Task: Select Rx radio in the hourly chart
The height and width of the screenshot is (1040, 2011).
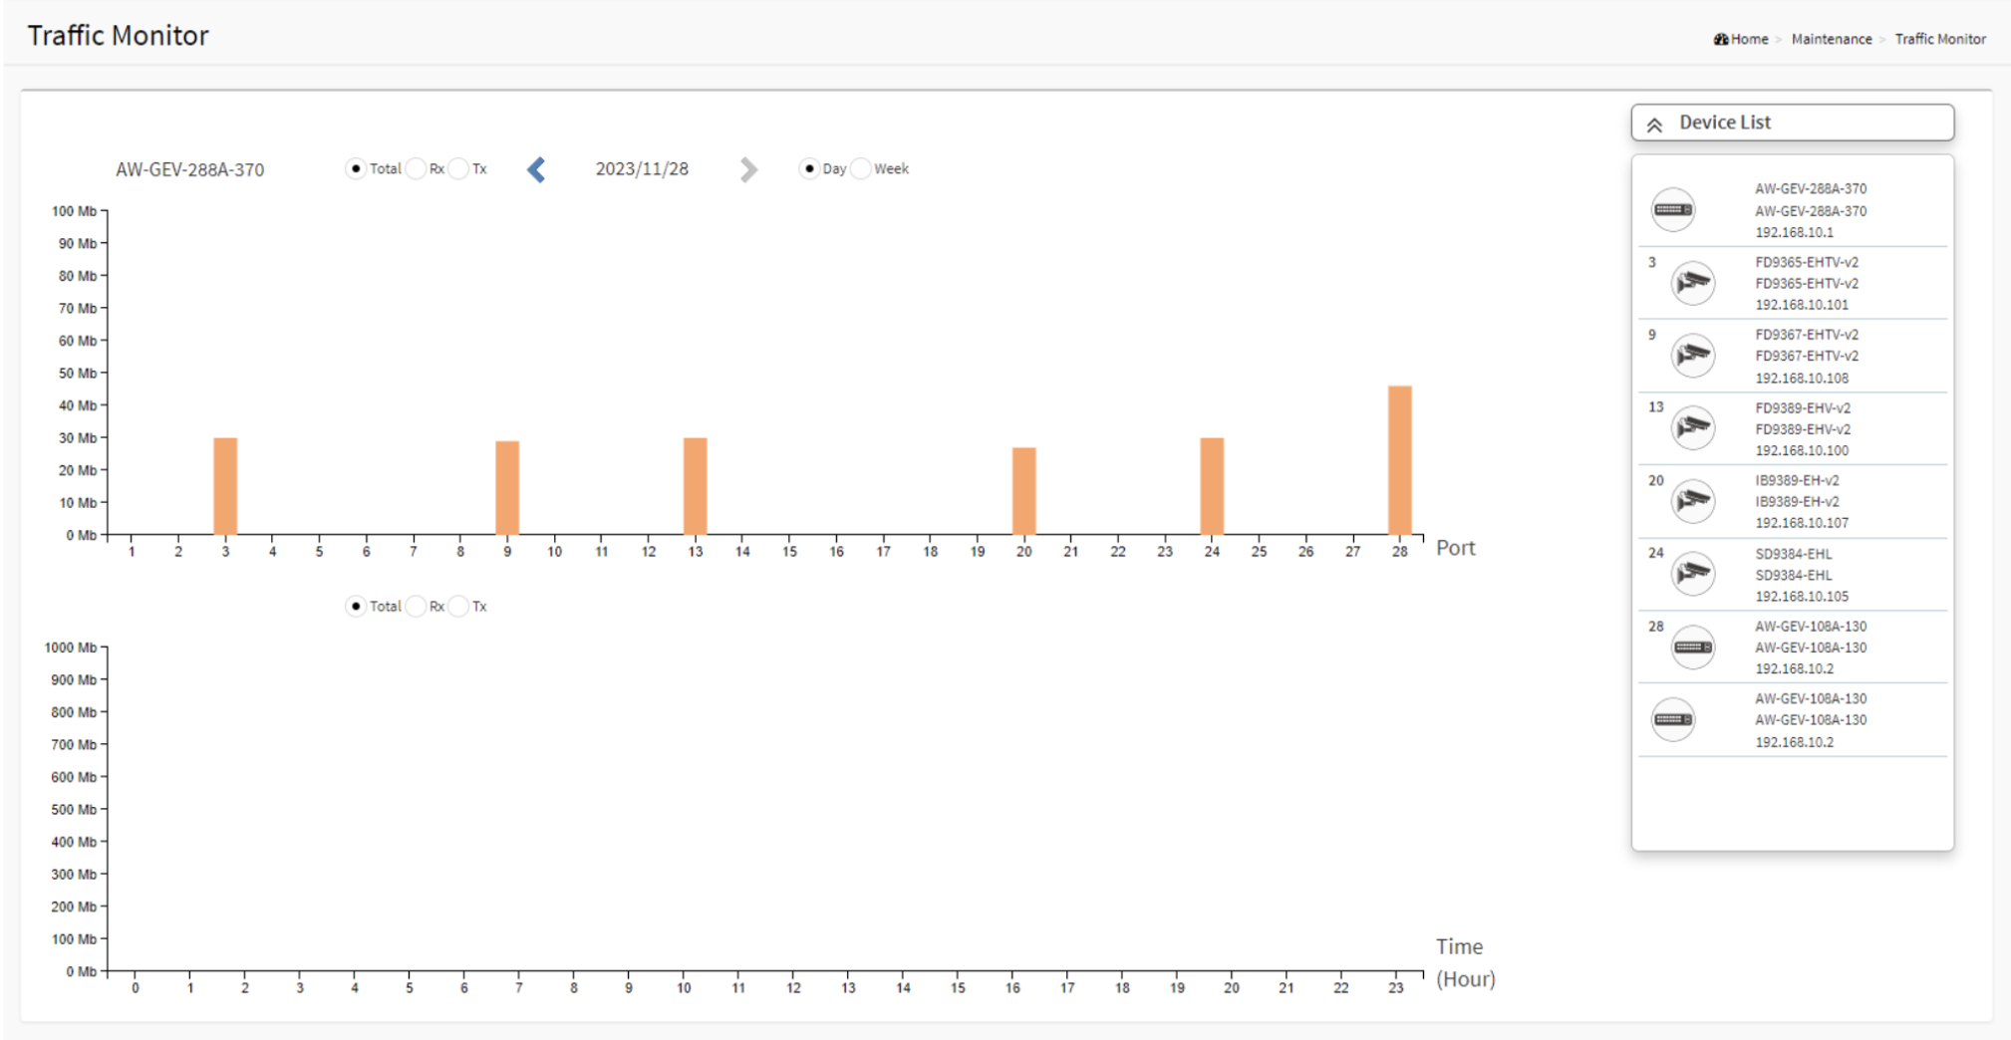Action: point(417,606)
